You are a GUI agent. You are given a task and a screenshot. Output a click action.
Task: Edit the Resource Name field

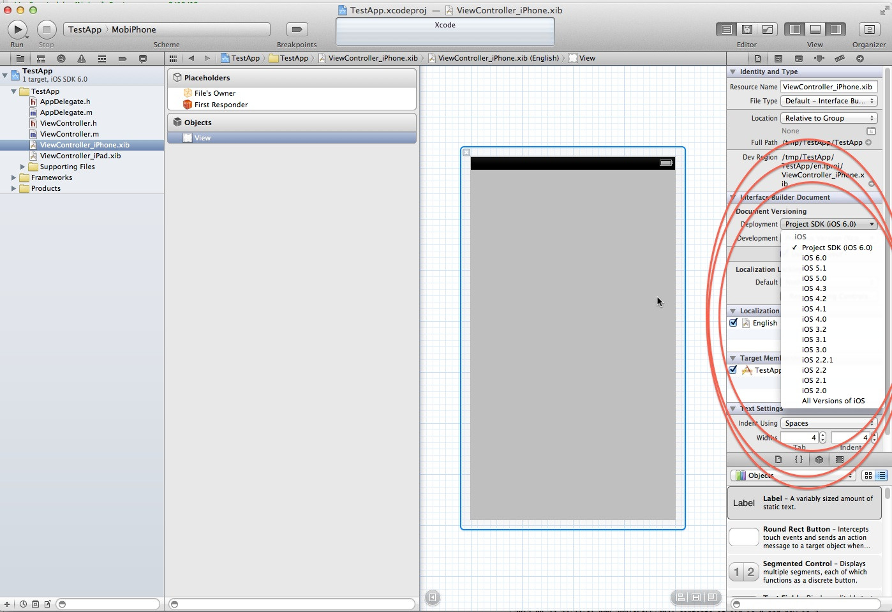829,87
